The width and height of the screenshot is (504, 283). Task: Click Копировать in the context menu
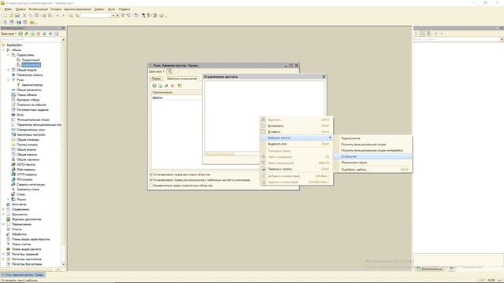296,126
